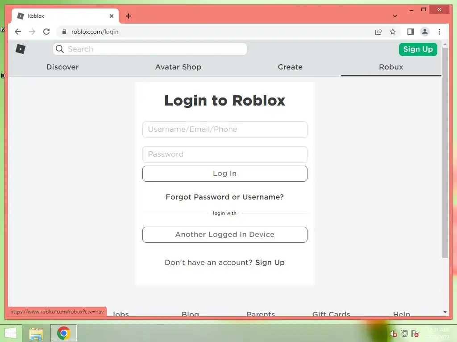Click the Roblox search box
The height and width of the screenshot is (342, 457).
pos(150,49)
